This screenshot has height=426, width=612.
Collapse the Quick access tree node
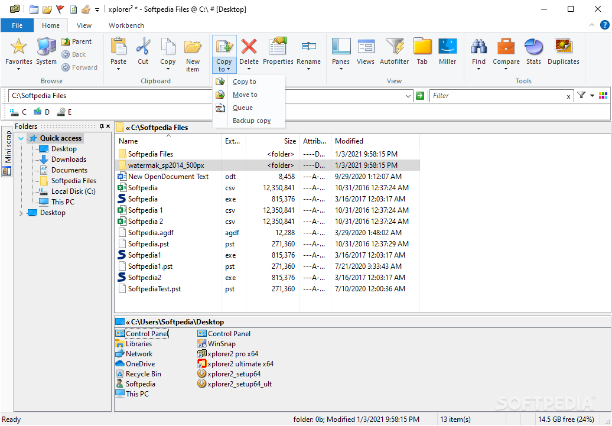click(x=21, y=138)
